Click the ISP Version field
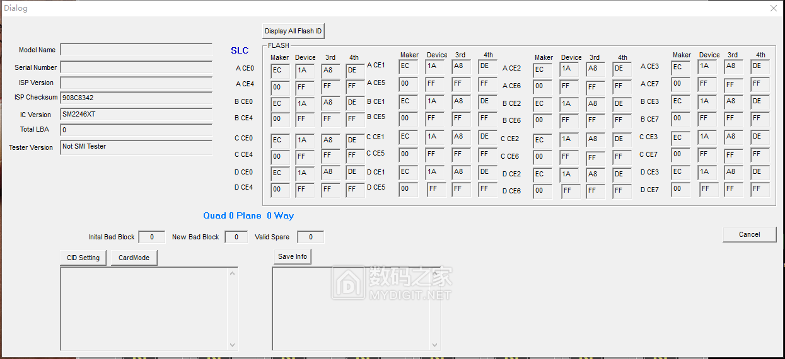This screenshot has width=785, height=359. 136,83
